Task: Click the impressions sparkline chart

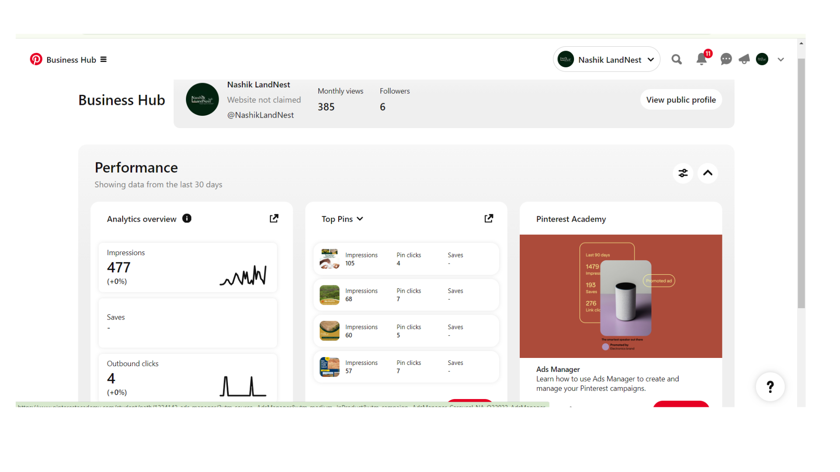Action: 243,275
